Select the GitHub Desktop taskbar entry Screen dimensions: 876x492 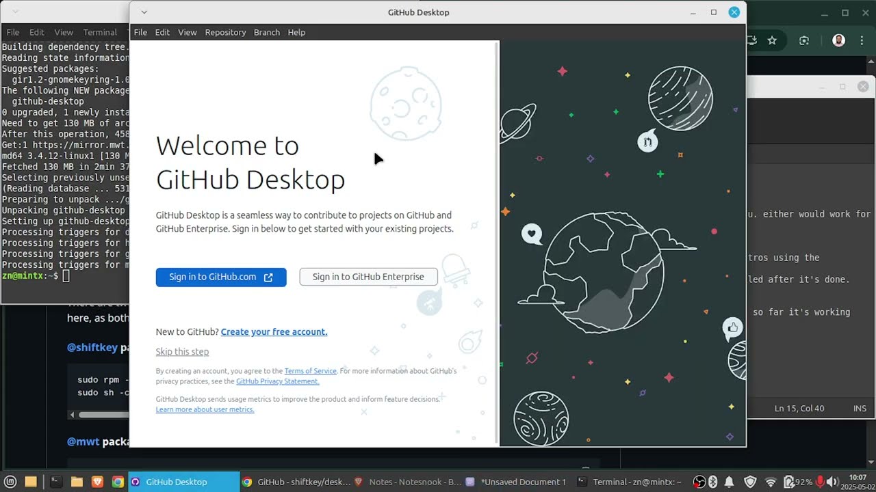(x=183, y=482)
